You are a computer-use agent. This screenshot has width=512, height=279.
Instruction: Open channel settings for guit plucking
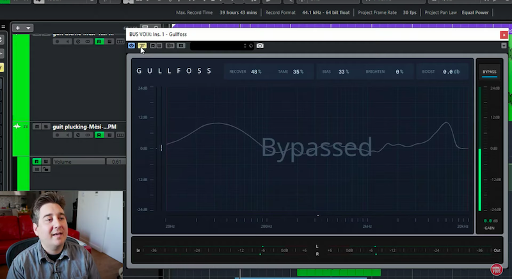point(77,135)
